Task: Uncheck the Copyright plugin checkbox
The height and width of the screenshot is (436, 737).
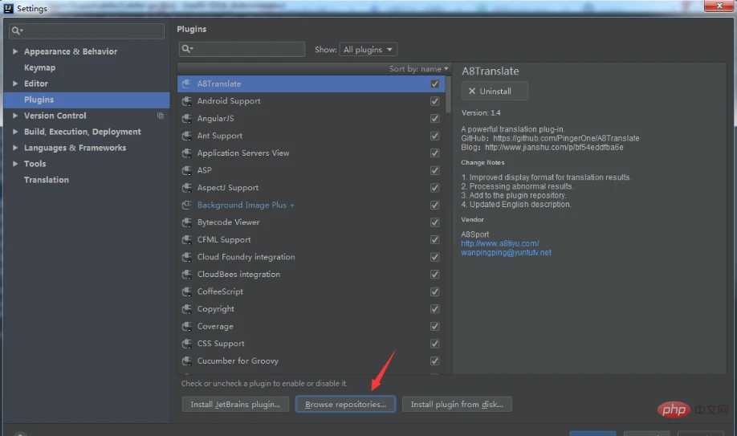Action: [435, 309]
